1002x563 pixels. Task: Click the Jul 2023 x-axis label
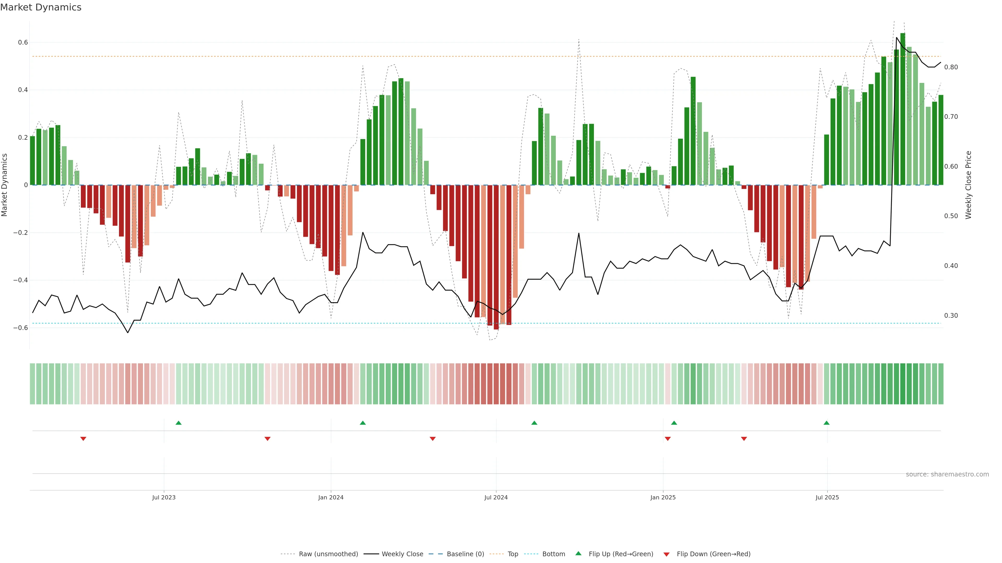164,497
